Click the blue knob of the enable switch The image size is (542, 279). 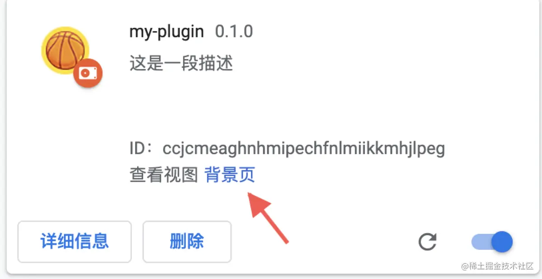[501, 242]
